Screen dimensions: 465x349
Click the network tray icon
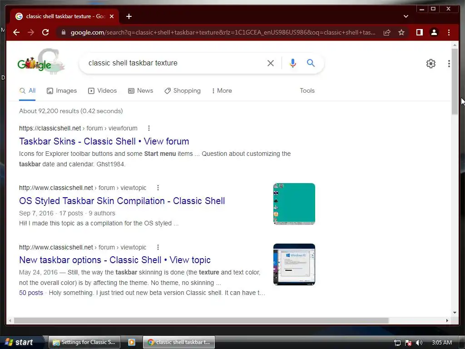click(397, 343)
